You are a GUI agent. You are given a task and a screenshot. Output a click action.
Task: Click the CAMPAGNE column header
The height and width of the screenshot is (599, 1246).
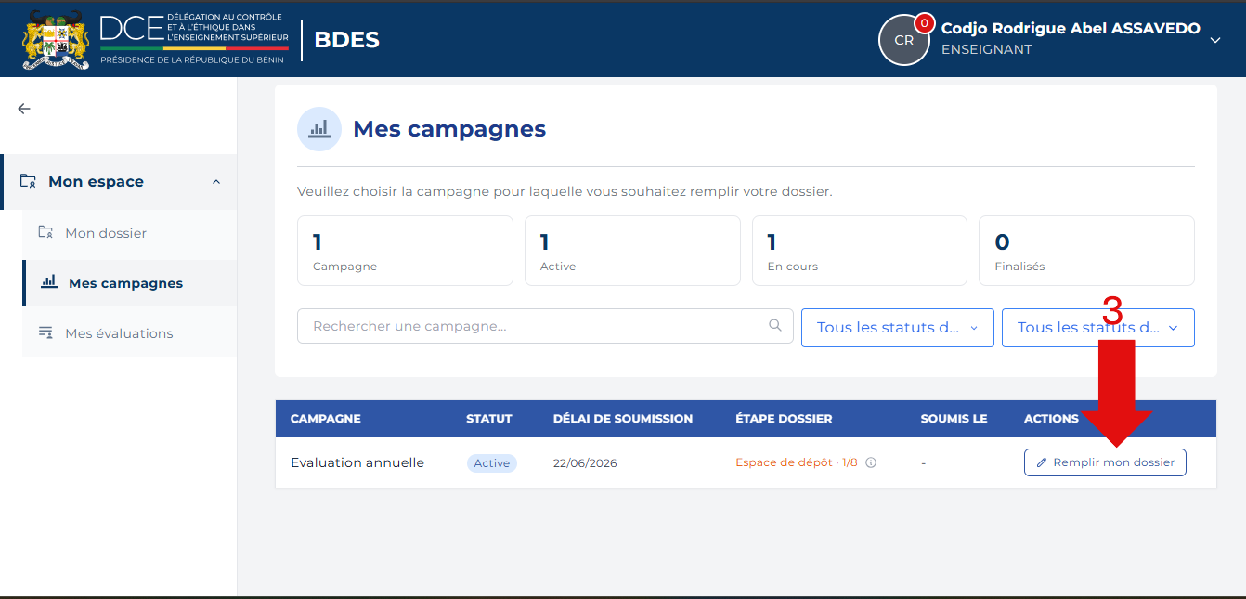(x=326, y=419)
